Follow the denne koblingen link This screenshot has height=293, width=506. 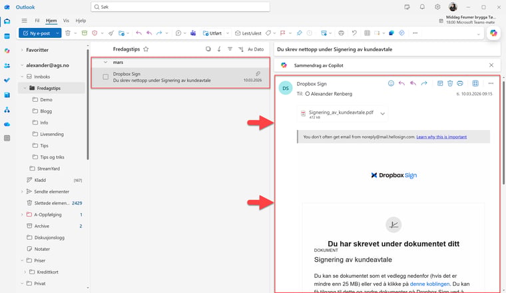[x=429, y=284]
